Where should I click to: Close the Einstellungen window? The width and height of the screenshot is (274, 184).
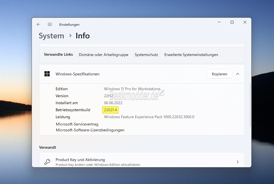point(245,22)
